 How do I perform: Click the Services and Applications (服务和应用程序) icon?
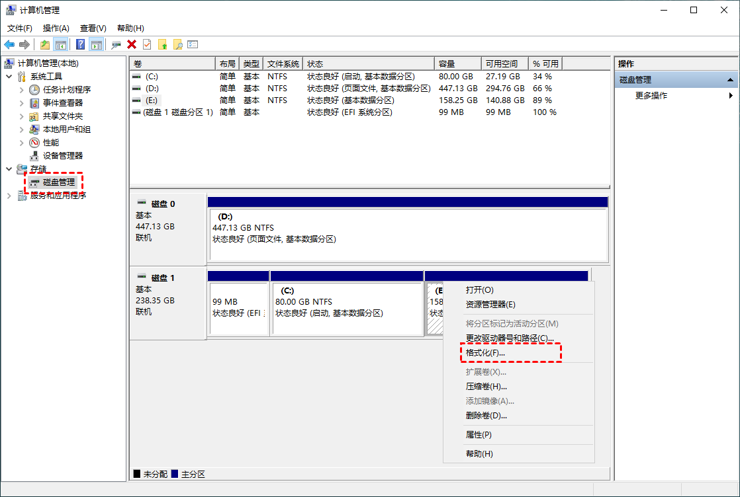coord(23,196)
